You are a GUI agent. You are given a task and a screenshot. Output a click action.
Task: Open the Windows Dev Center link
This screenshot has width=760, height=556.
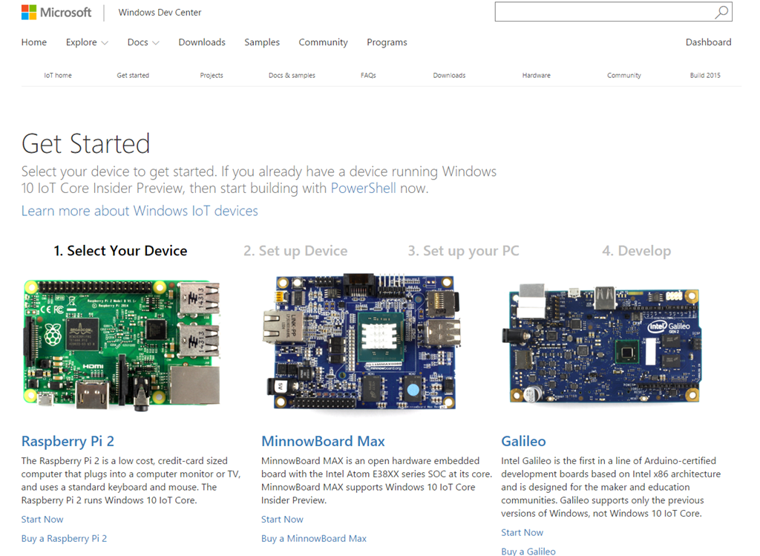[160, 13]
